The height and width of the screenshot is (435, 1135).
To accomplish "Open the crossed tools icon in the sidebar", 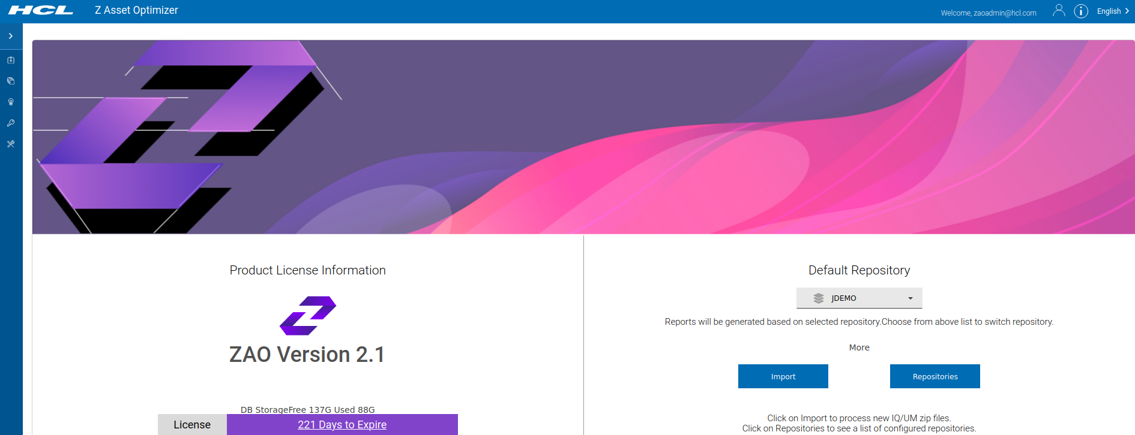I will 11,144.
